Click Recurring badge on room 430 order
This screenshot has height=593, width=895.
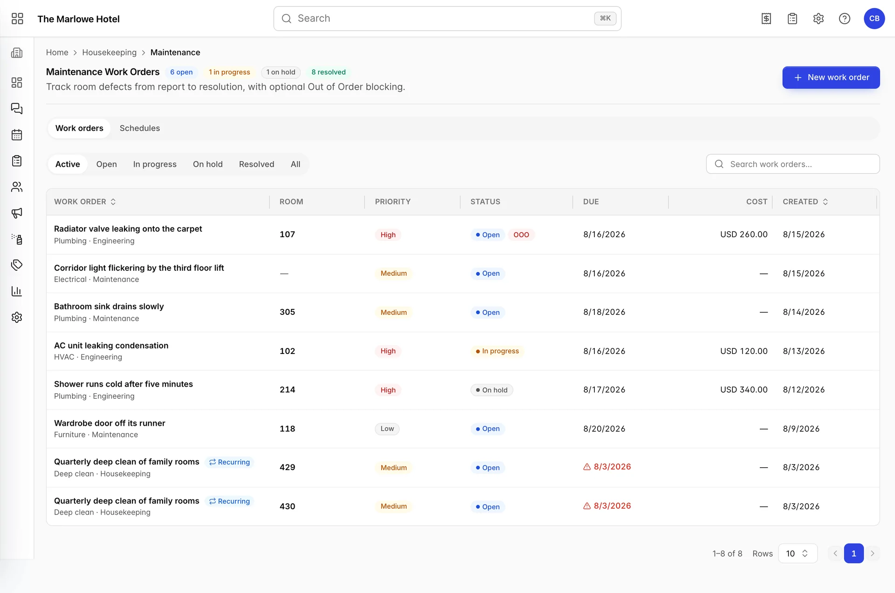[x=229, y=501]
